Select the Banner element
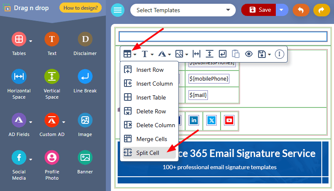 point(85,157)
